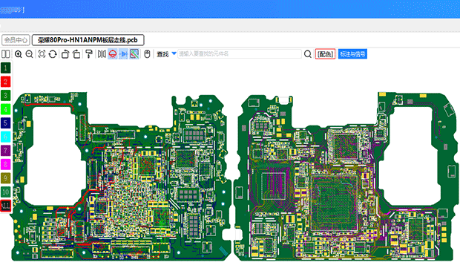
Task: Click the mouse settings icon
Action: coord(147,54)
